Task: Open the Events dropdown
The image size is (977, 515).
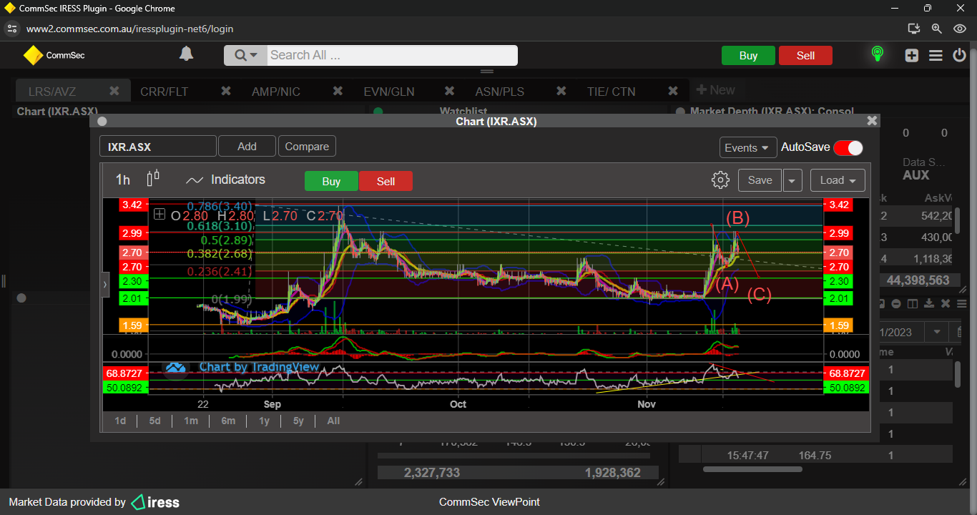Action: [748, 147]
